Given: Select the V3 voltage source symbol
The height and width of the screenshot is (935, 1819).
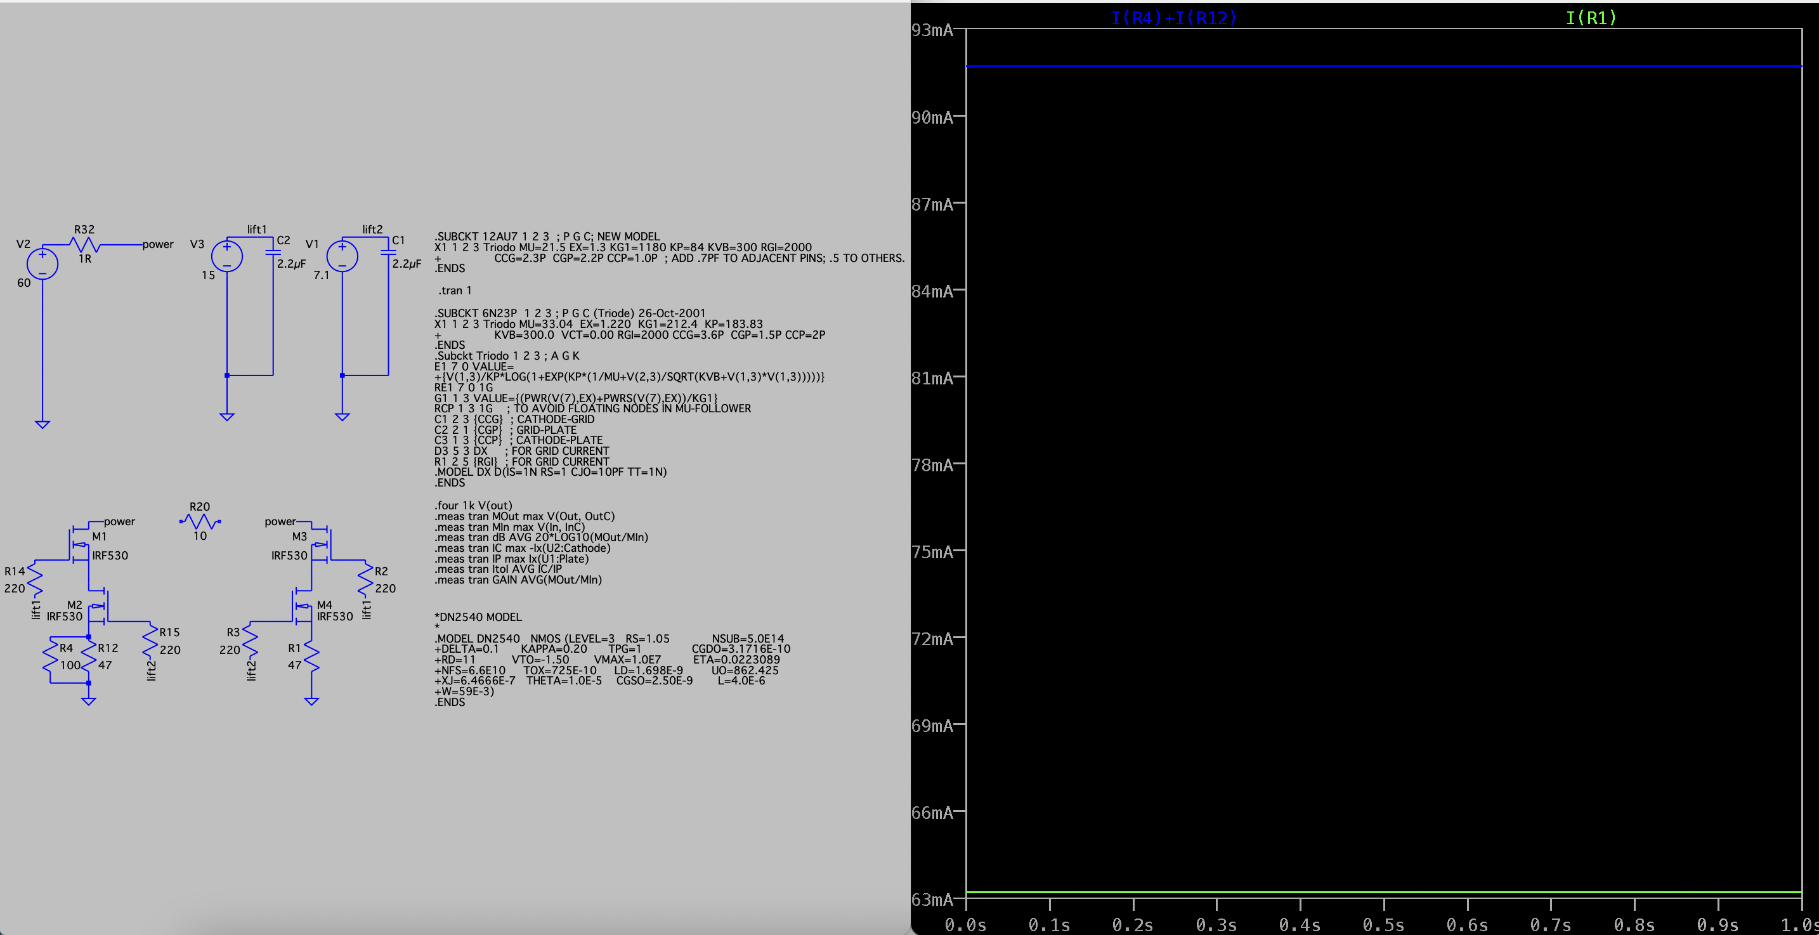Looking at the screenshot, I should pos(226,256).
